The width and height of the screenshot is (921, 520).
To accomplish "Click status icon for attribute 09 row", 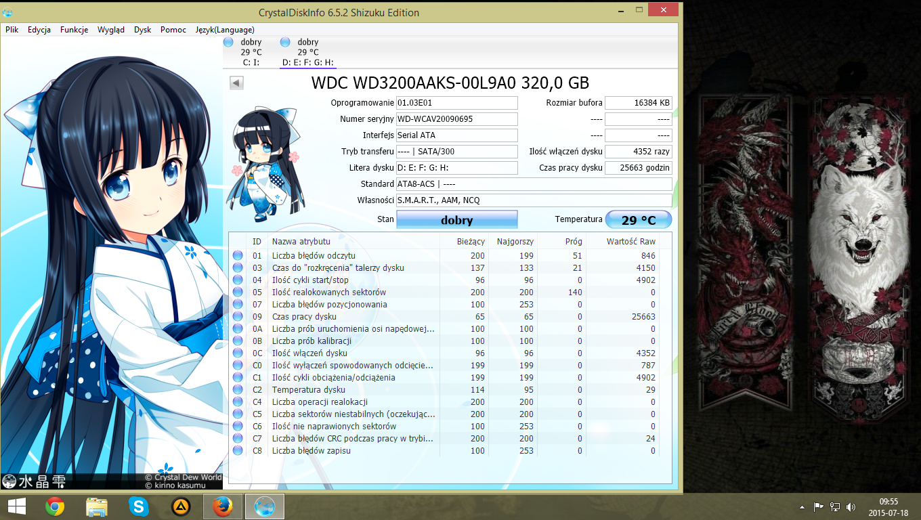I will [238, 317].
